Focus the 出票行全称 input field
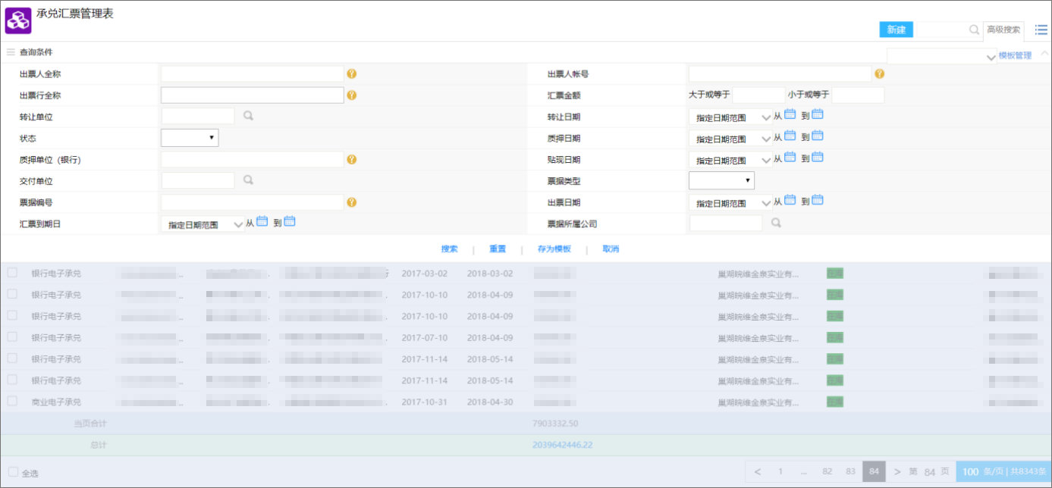 [x=253, y=95]
